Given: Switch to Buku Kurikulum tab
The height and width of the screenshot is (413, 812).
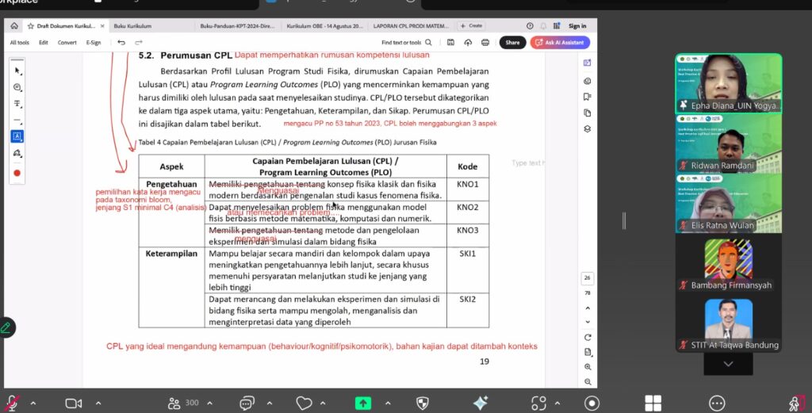Looking at the screenshot, I should [132, 26].
